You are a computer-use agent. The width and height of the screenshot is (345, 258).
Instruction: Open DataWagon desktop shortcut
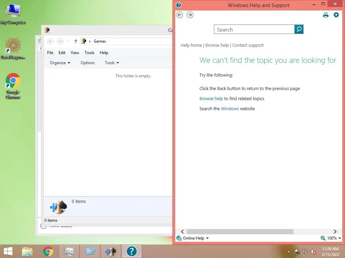[13, 48]
